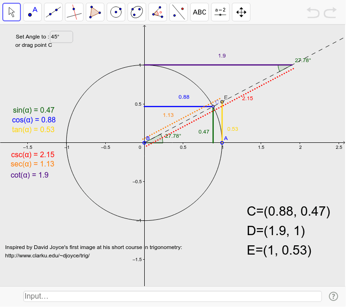The width and height of the screenshot is (346, 307).
Task: Click the Redo arrow
Action: click(x=330, y=13)
